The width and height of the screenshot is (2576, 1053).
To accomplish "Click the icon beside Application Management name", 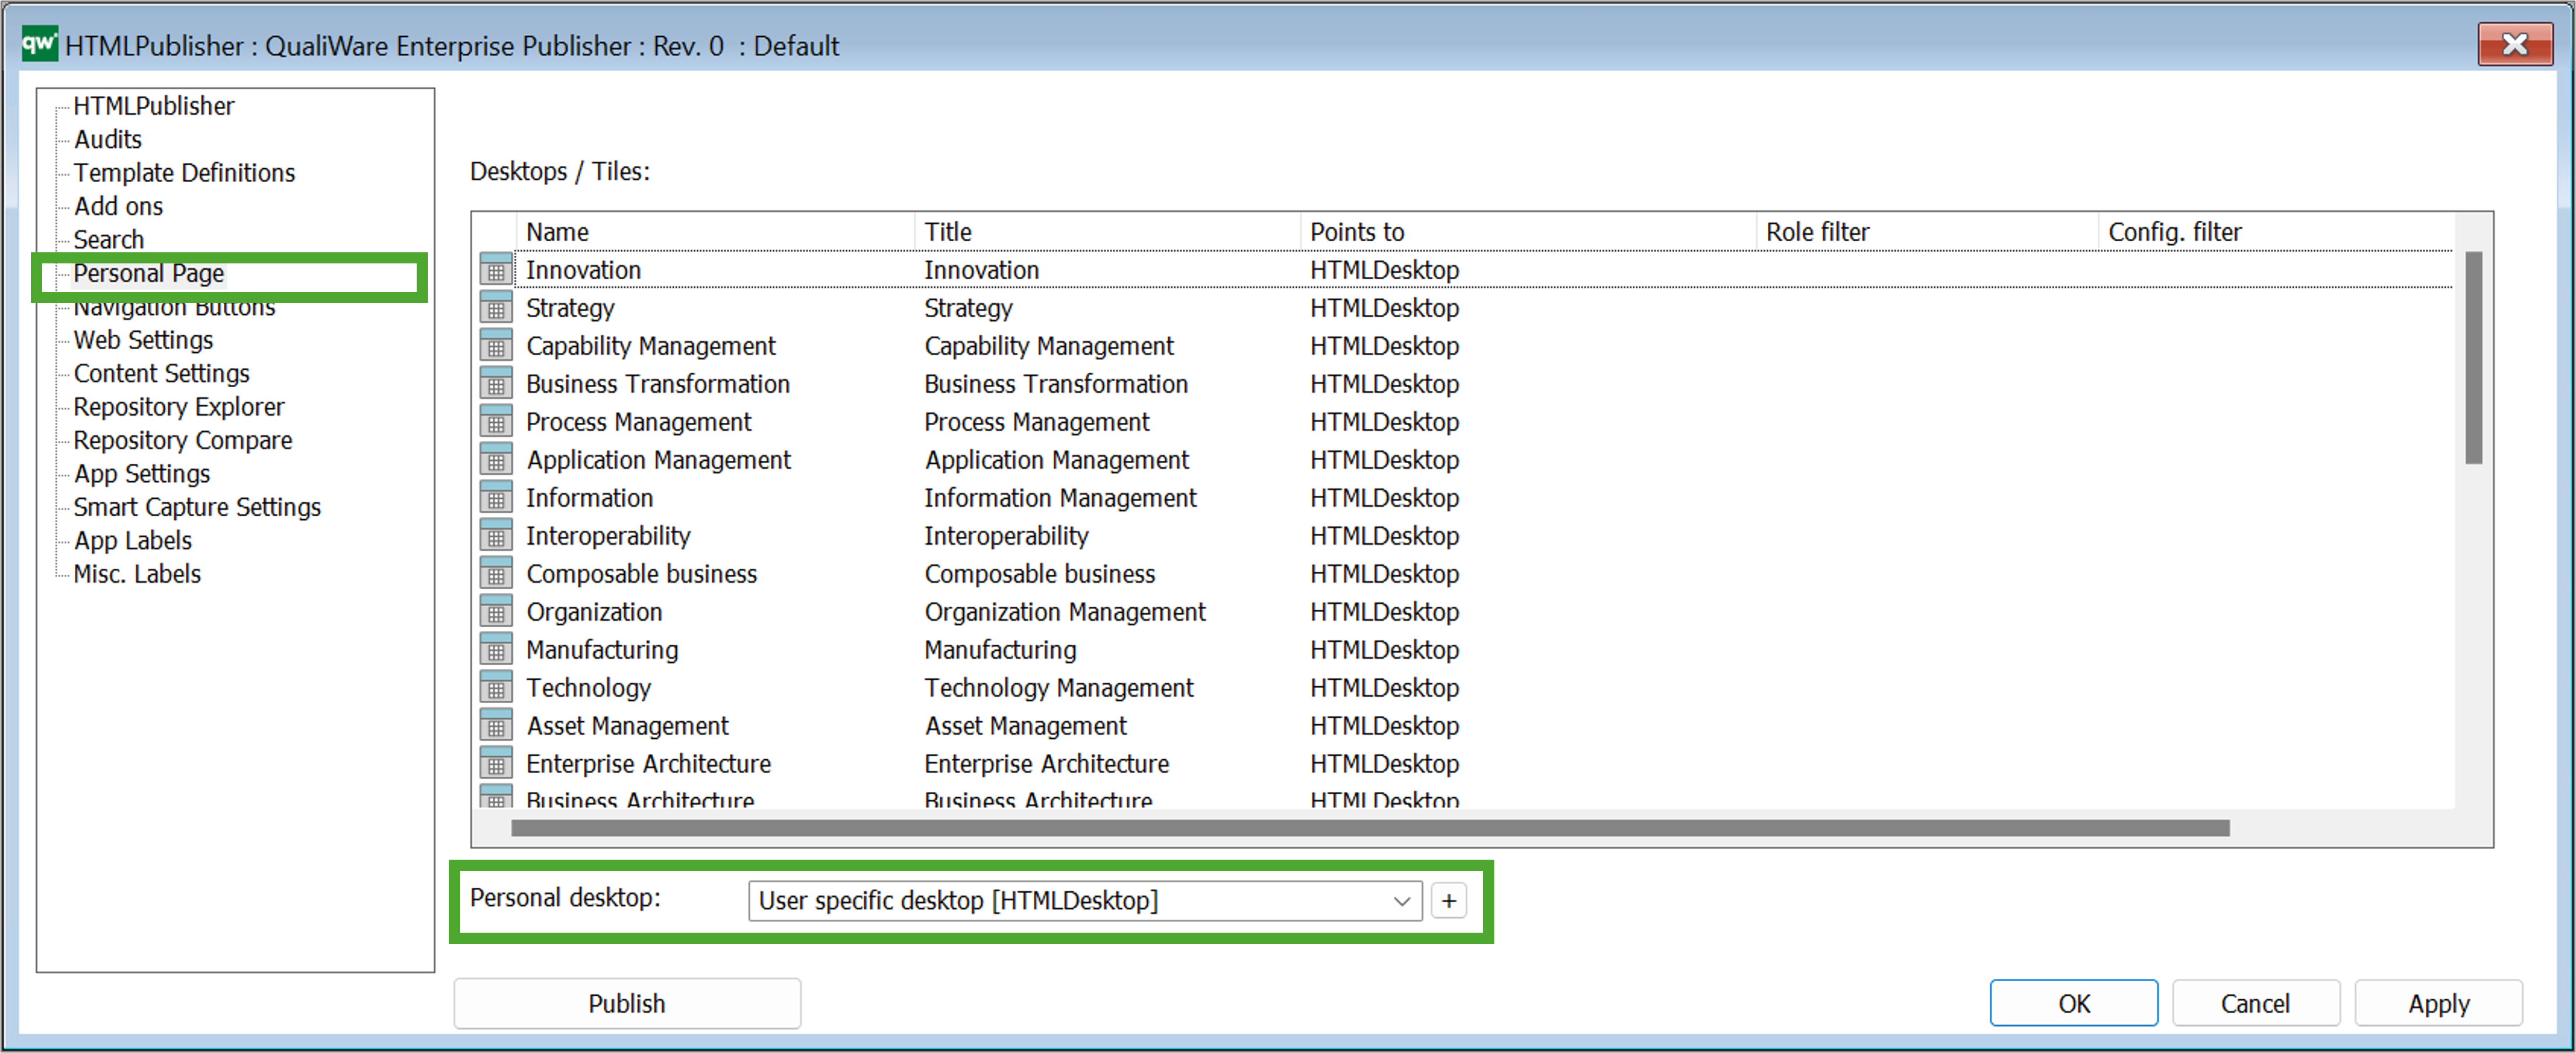I will 496,460.
